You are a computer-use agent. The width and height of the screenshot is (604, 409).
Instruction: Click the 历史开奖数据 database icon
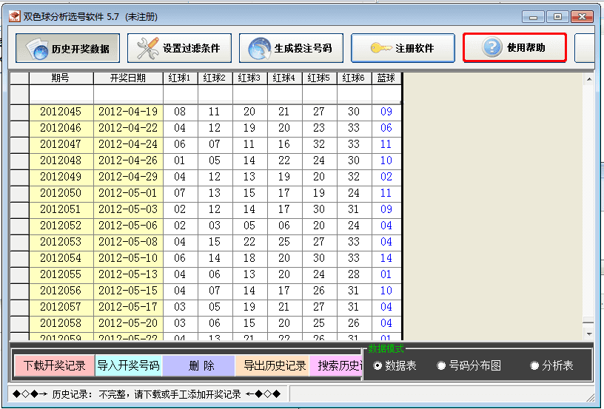(x=36, y=49)
